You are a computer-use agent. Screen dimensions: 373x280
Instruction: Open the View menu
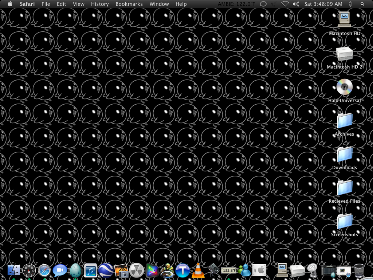click(79, 4)
